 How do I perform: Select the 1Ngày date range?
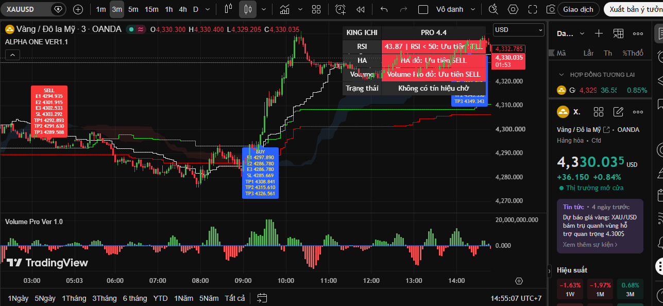(x=18, y=298)
